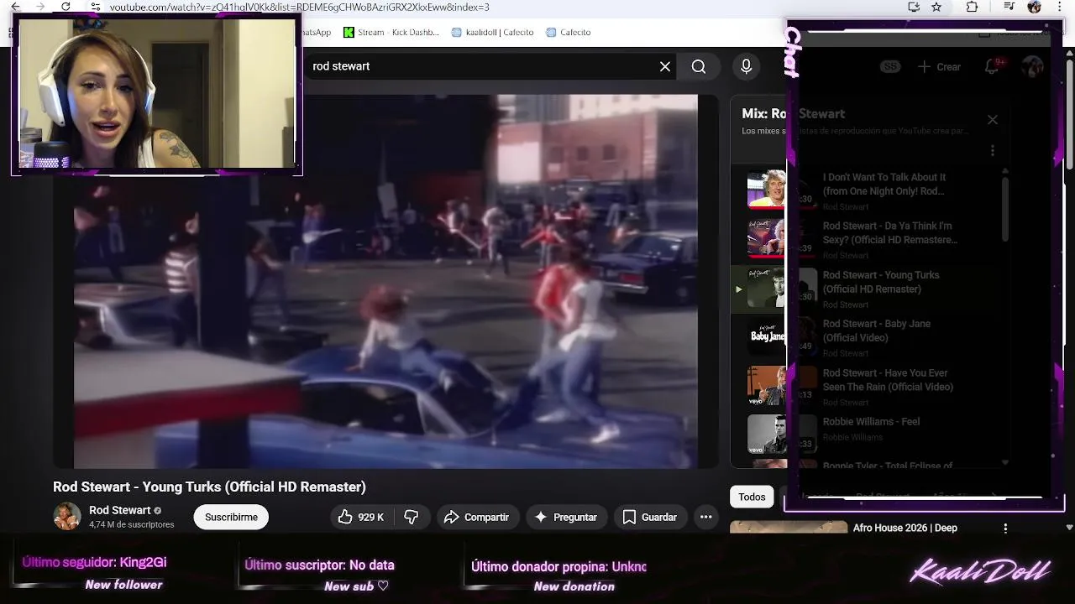1075x604 pixels.
Task: Open the kaalidoll | Cafecito bookmark
Action: [493, 32]
